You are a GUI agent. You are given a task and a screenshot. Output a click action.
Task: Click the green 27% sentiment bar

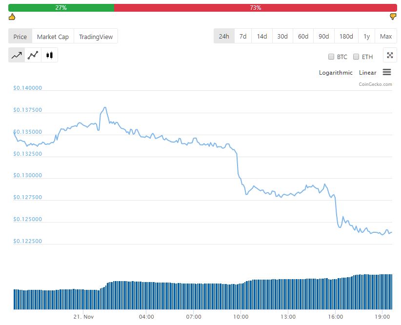[x=61, y=8]
